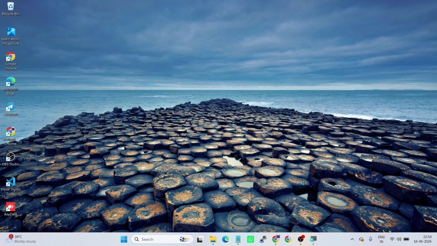The width and height of the screenshot is (437, 246).
Task: Open Task View from the taskbar
Action: click(200, 239)
